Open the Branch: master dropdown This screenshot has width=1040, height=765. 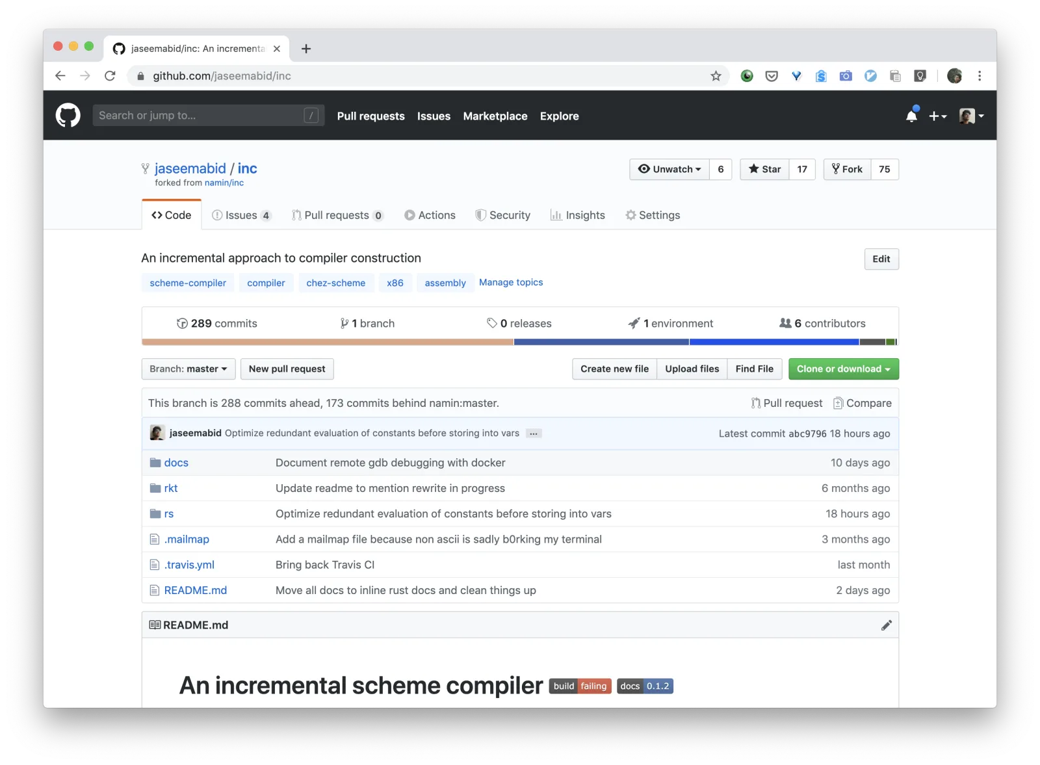tap(188, 369)
